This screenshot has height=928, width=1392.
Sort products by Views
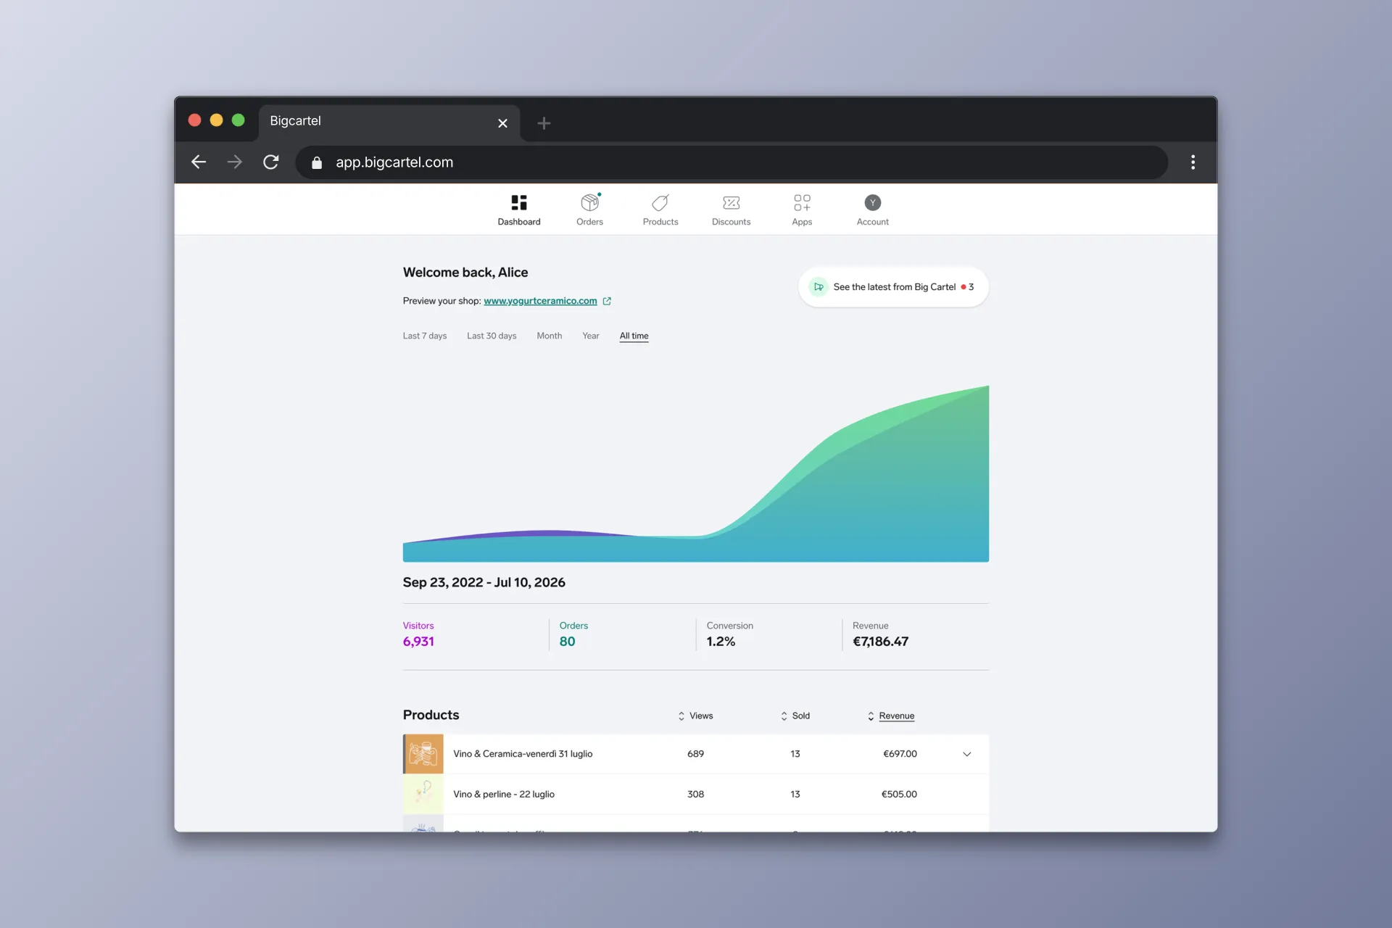coord(695,716)
